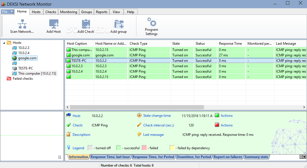Click the successful green legend swatch
This screenshot has height=168, width=307.
pyautogui.click(x=118, y=148)
